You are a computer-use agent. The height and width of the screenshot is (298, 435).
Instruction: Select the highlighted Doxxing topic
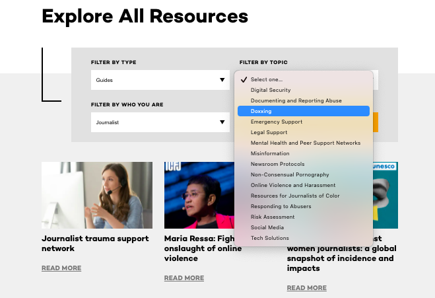(x=304, y=111)
